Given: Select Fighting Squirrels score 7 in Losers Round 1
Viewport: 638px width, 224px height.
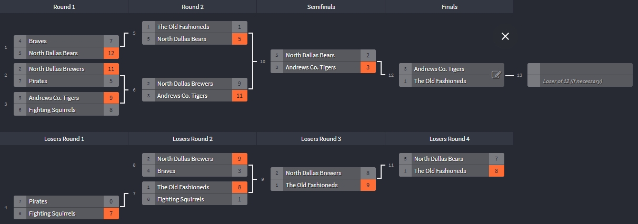Looking at the screenshot, I should pos(112,213).
